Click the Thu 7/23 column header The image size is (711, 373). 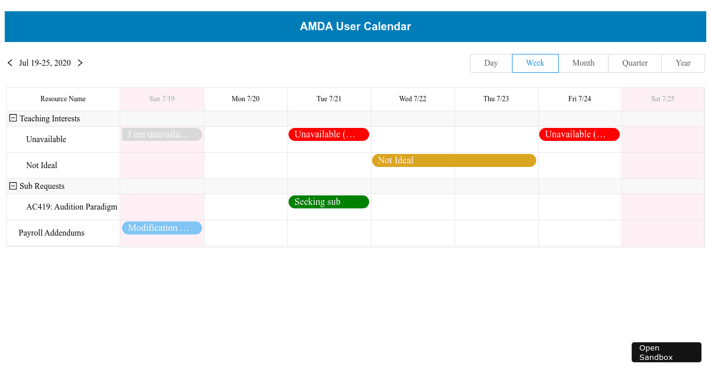(496, 99)
